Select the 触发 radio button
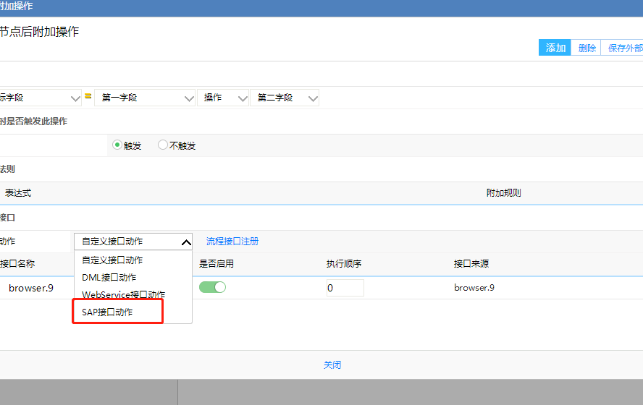The height and width of the screenshot is (405, 643). 117,145
